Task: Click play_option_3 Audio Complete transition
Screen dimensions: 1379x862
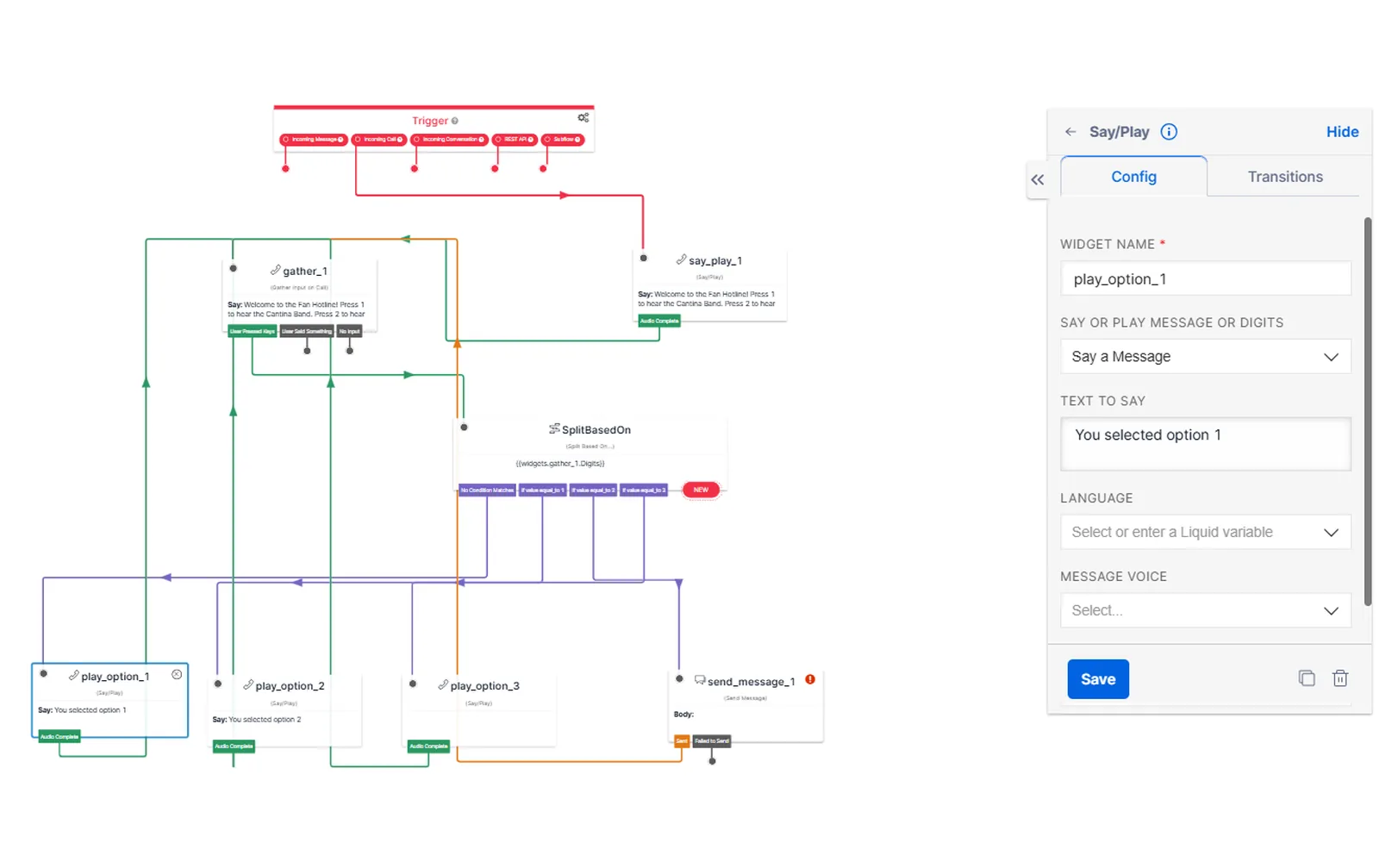Action: click(428, 746)
